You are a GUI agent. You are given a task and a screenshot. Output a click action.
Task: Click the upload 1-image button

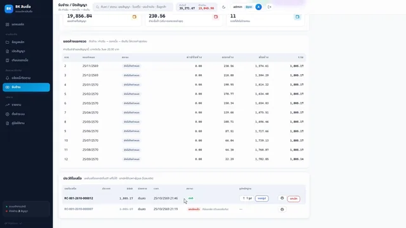[247, 198]
